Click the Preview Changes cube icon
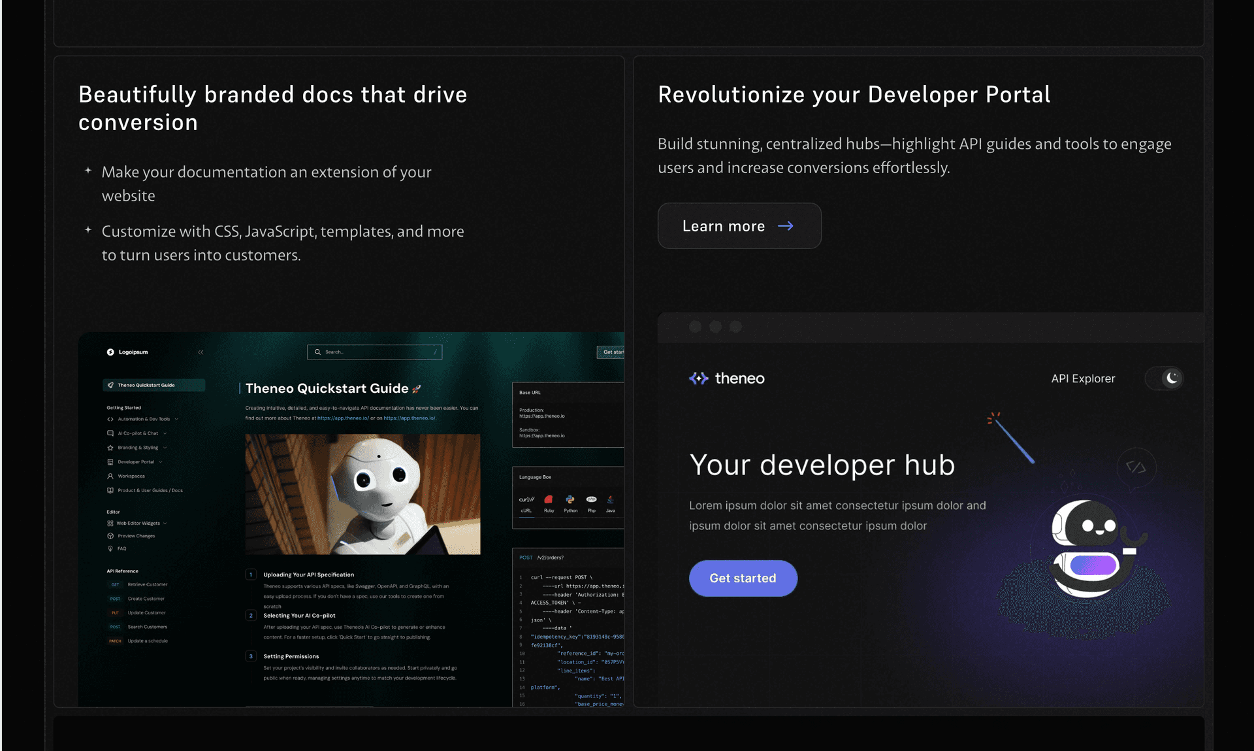 coord(110,536)
